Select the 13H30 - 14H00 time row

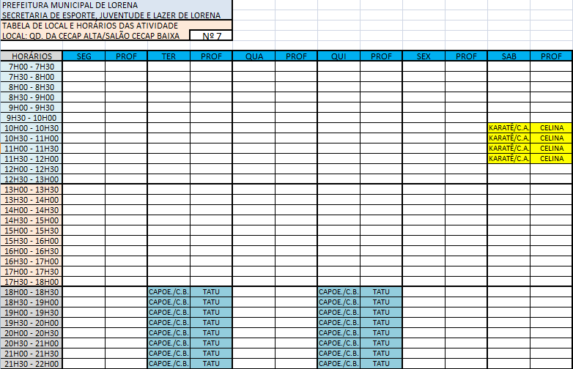tap(32, 200)
